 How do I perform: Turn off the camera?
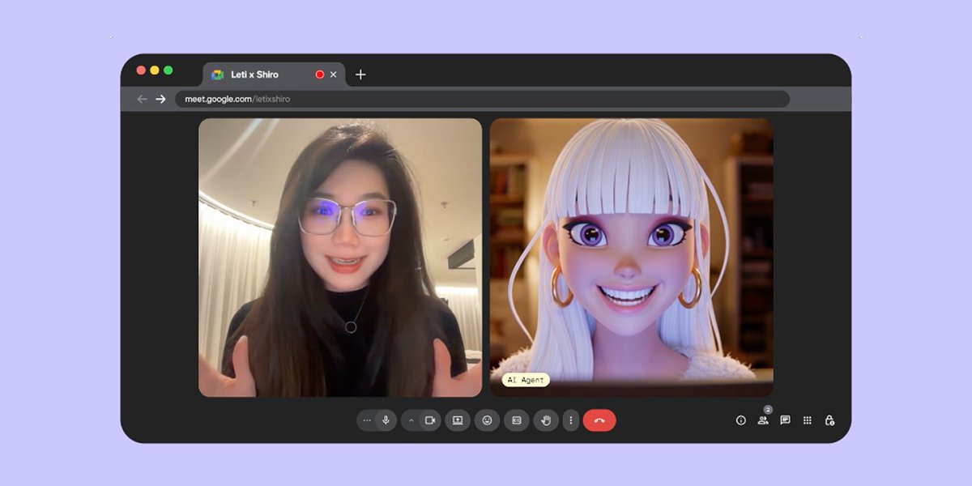pyautogui.click(x=430, y=420)
